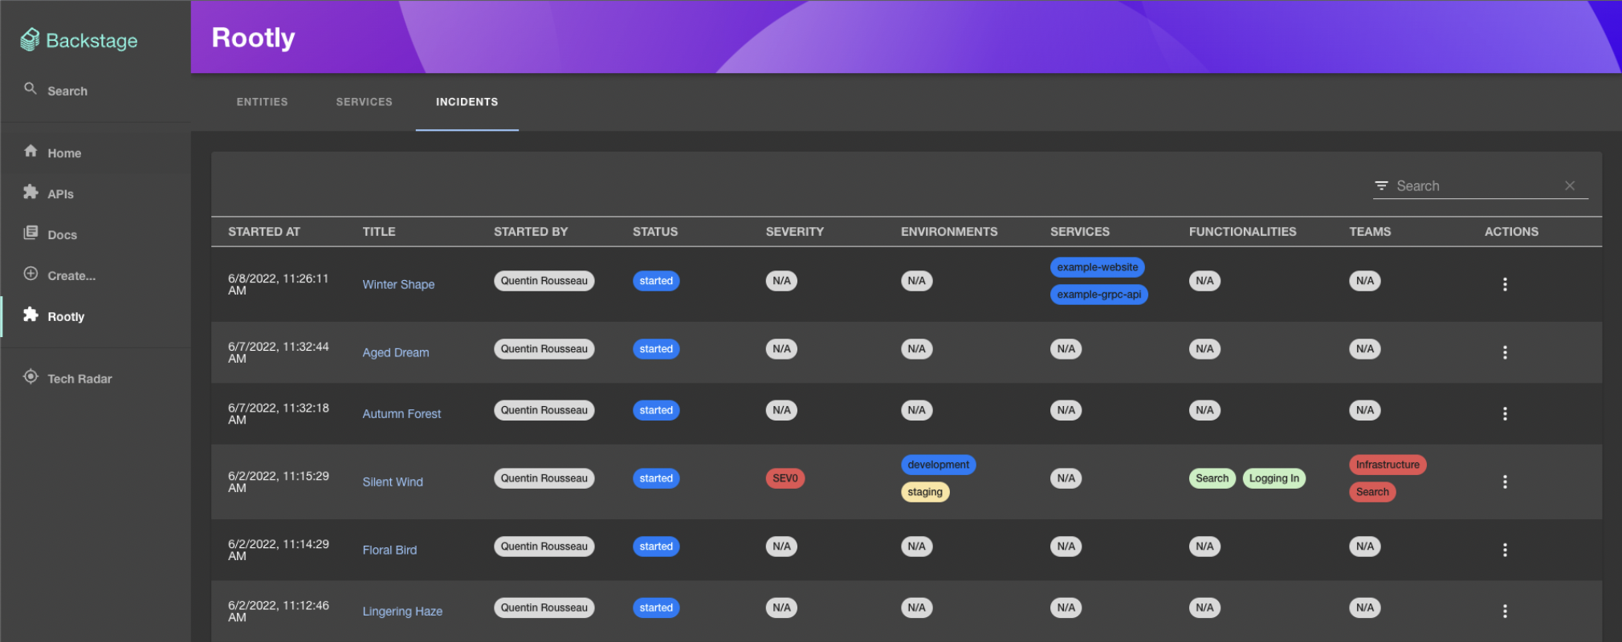Click the Logging In functionality chip
Viewport: 1622px width, 642px height.
click(1274, 478)
